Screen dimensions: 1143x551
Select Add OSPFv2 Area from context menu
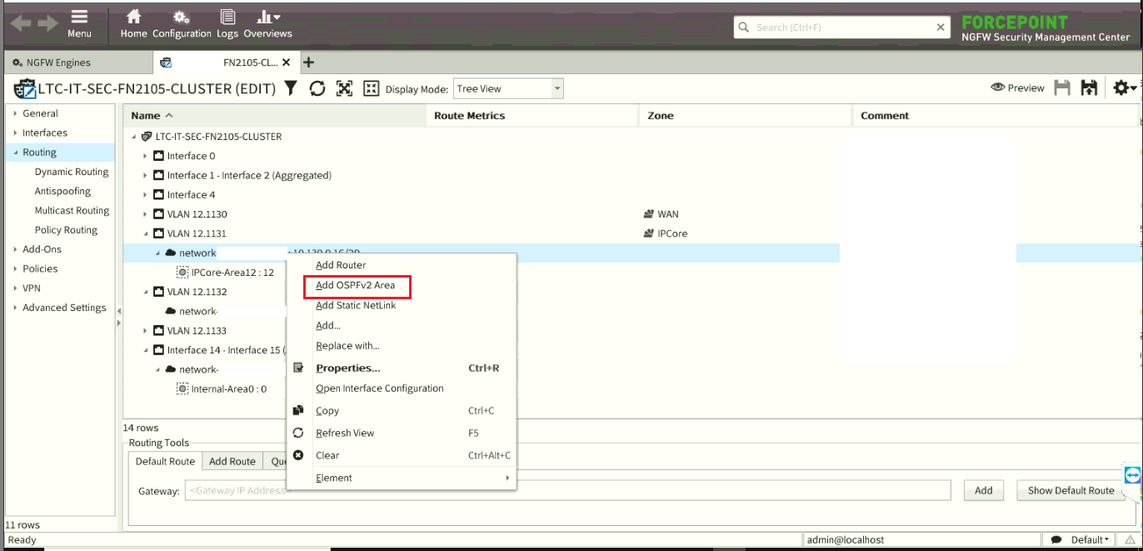click(356, 285)
